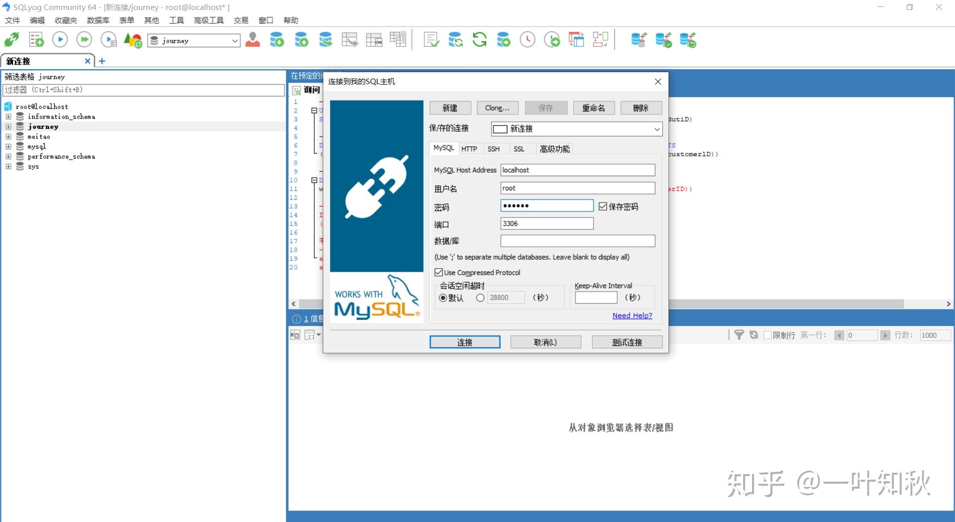Open a new query editor via toolbar icon

click(36, 40)
